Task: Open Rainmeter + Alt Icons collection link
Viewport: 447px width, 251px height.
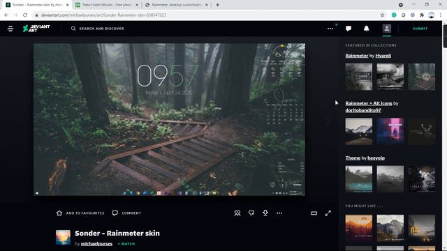Action: click(x=369, y=103)
